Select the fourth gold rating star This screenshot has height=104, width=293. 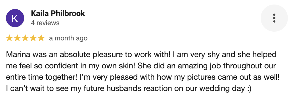click(33, 38)
